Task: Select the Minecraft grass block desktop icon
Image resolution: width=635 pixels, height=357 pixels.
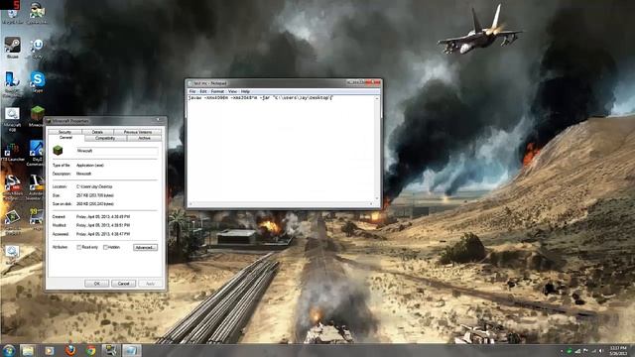Action: point(38,114)
